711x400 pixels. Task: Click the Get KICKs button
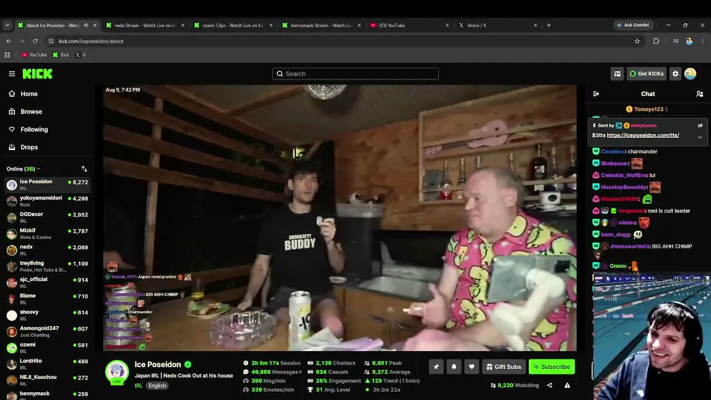point(647,74)
